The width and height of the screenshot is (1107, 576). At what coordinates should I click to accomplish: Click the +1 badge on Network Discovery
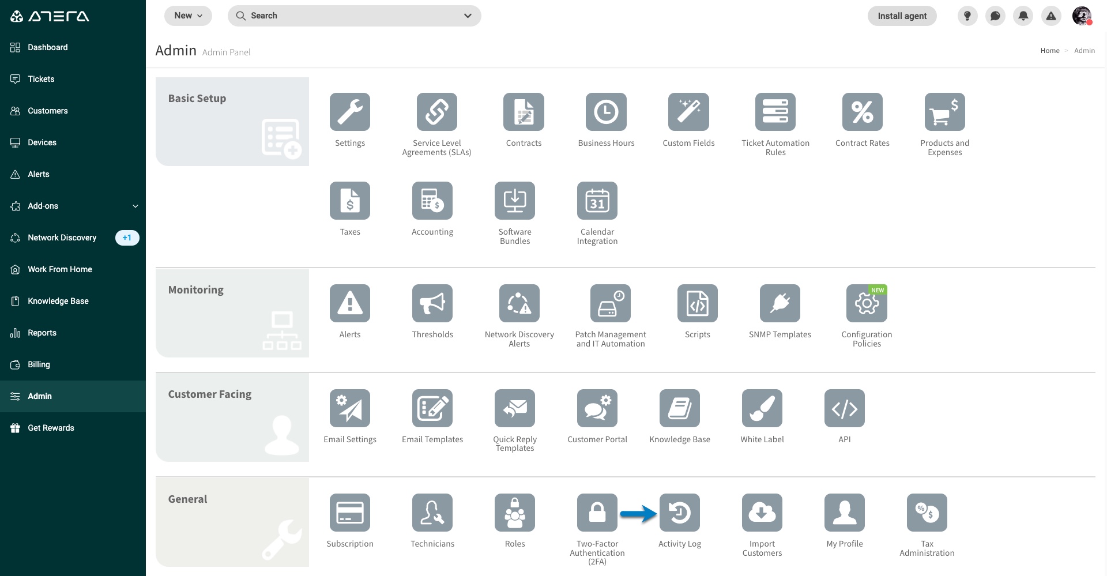click(x=127, y=238)
